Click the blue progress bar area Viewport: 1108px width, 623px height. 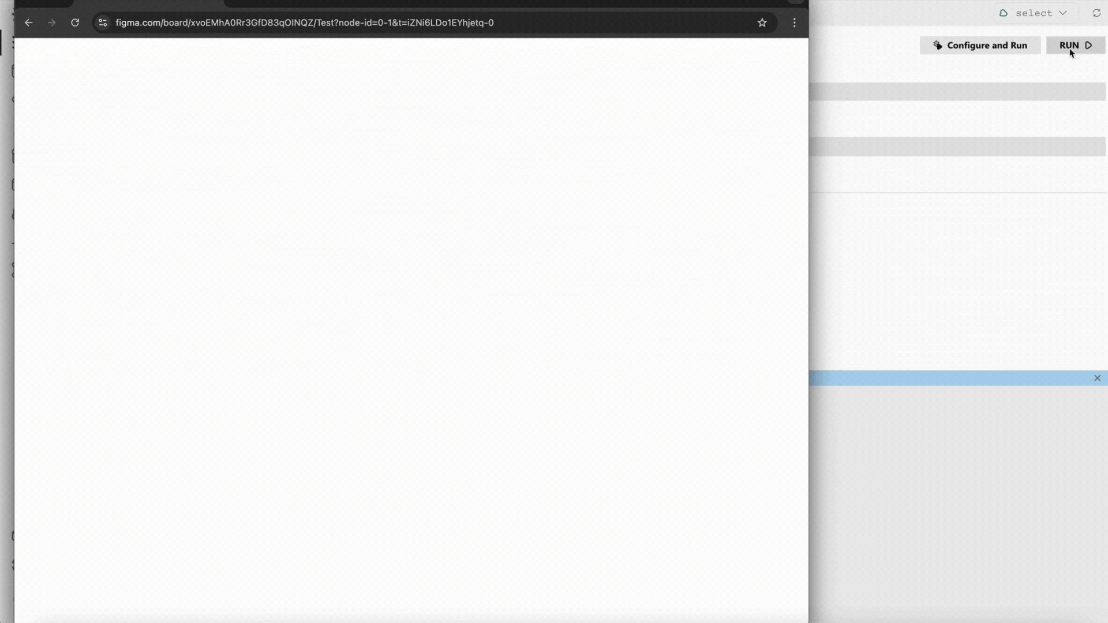[x=954, y=378]
